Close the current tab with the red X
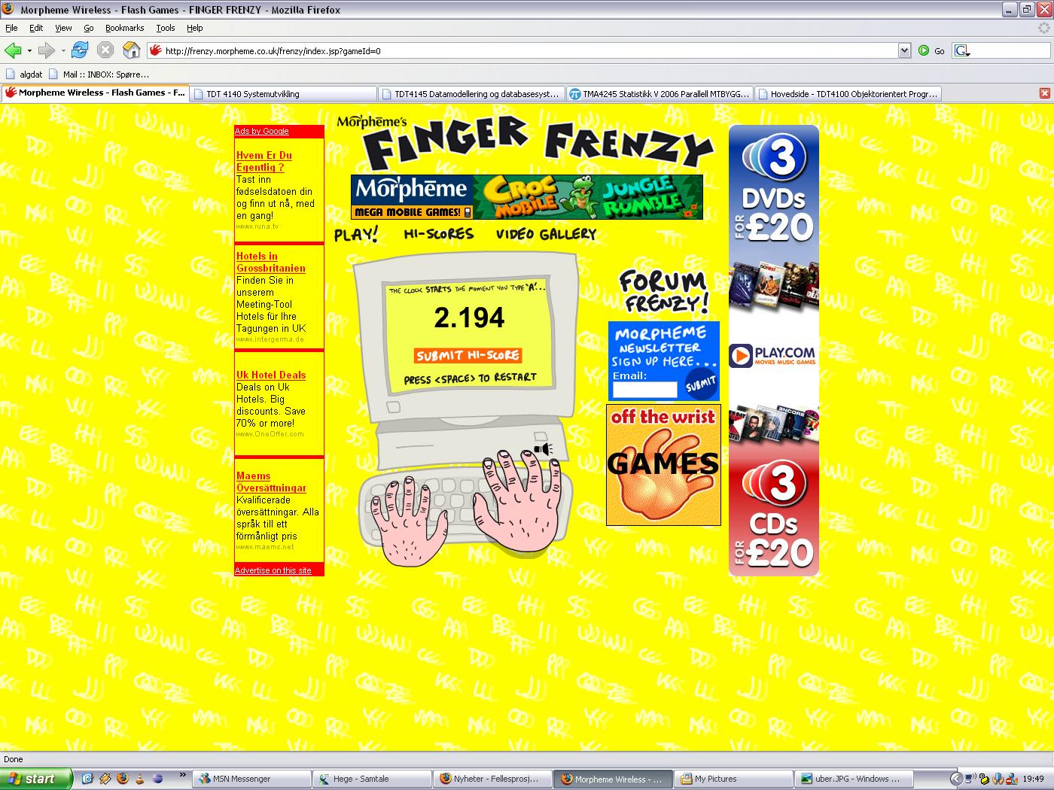 (x=1044, y=93)
